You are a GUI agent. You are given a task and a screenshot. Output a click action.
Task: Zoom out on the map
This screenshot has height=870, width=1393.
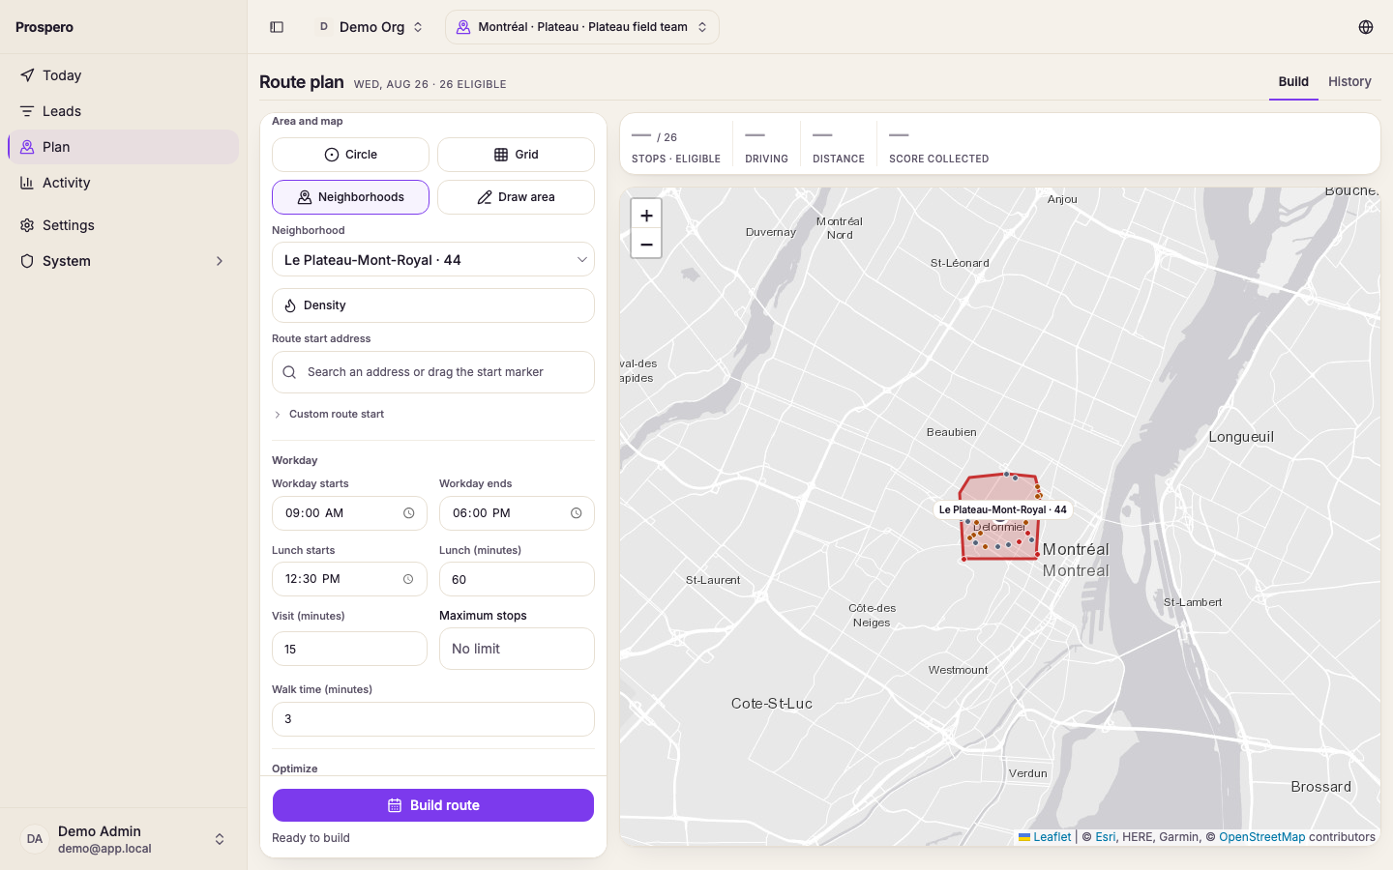(x=646, y=245)
